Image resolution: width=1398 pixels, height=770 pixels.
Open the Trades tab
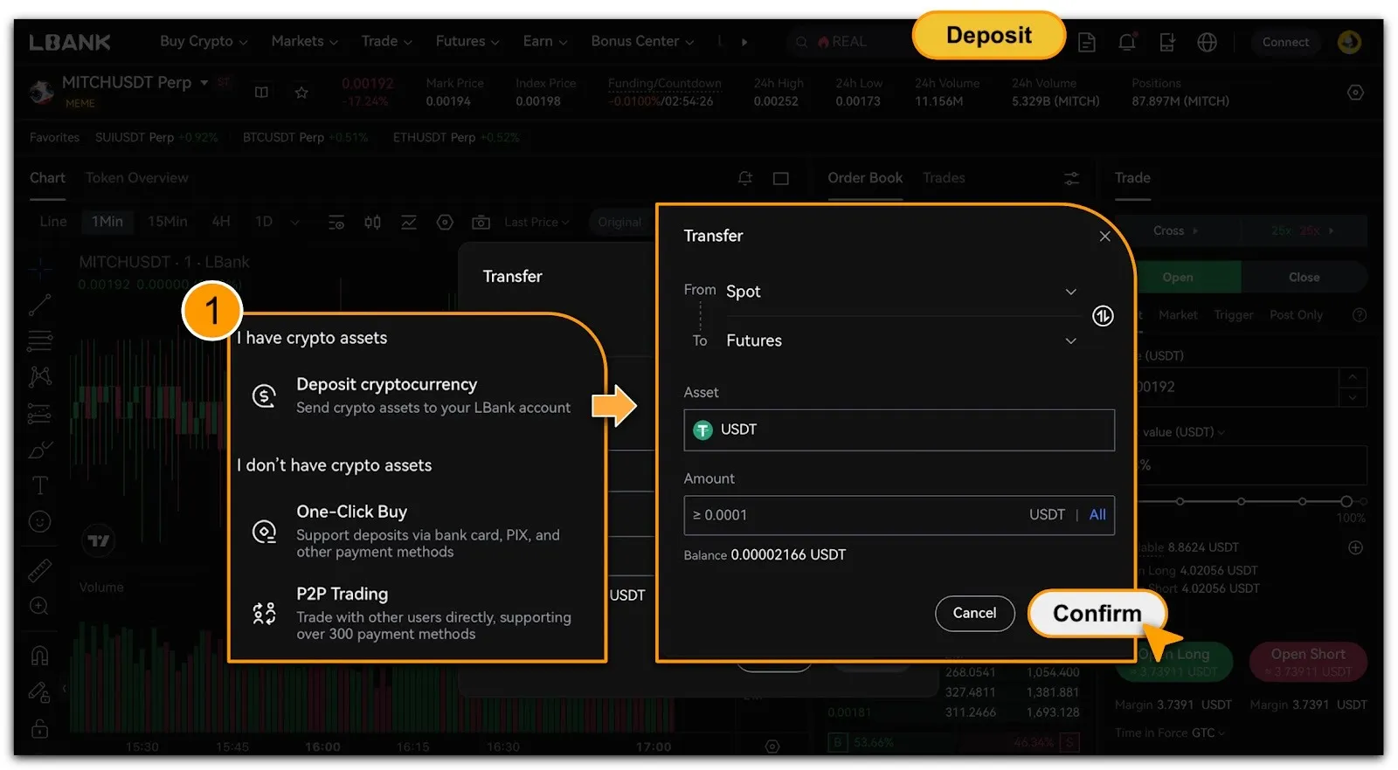(x=944, y=178)
